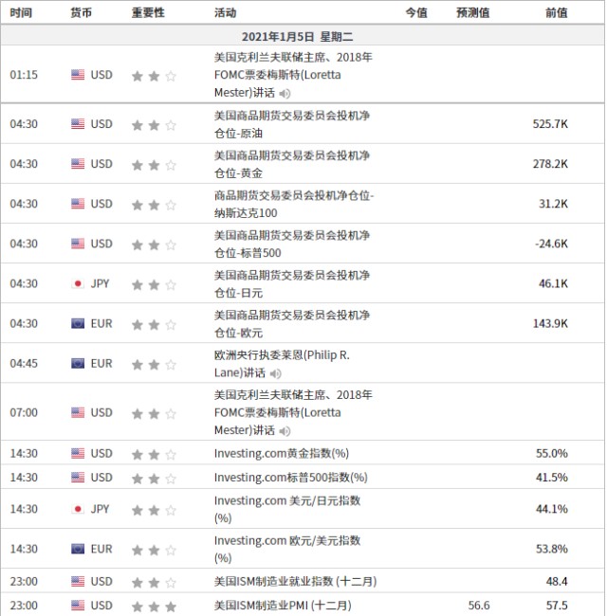Image resolution: width=607 pixels, height=616 pixels.
Task: Click forecast value 56.6
Action: coord(479,606)
